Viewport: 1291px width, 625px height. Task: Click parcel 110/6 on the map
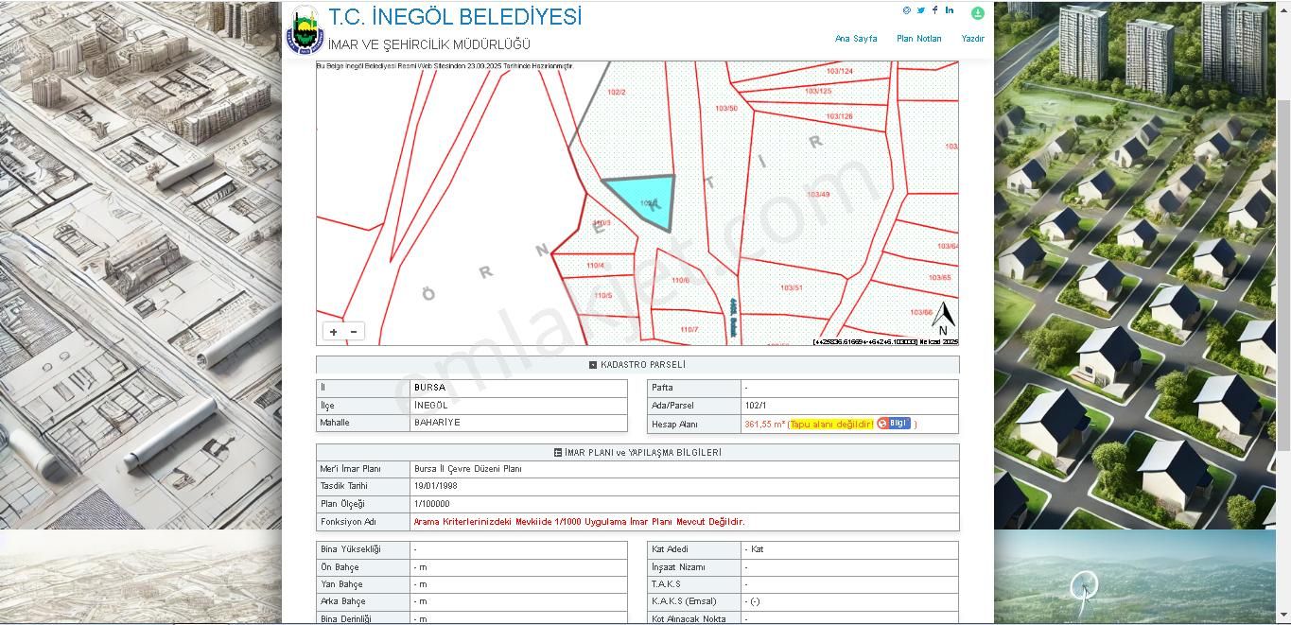[680, 280]
